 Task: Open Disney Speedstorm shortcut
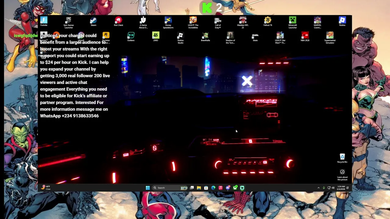pyautogui.click(x=168, y=23)
